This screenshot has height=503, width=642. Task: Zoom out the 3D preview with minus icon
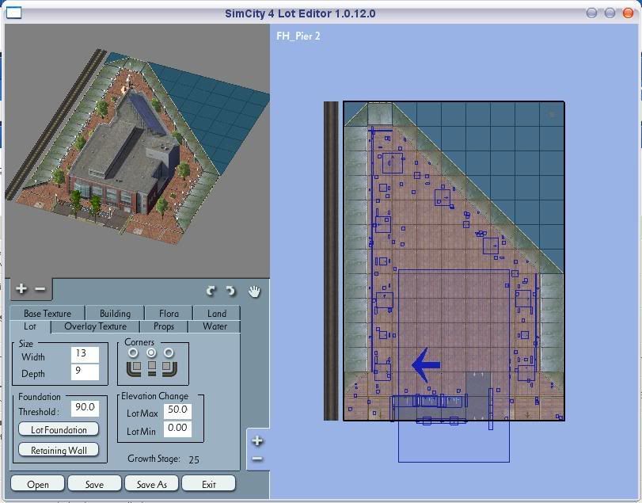click(x=40, y=289)
